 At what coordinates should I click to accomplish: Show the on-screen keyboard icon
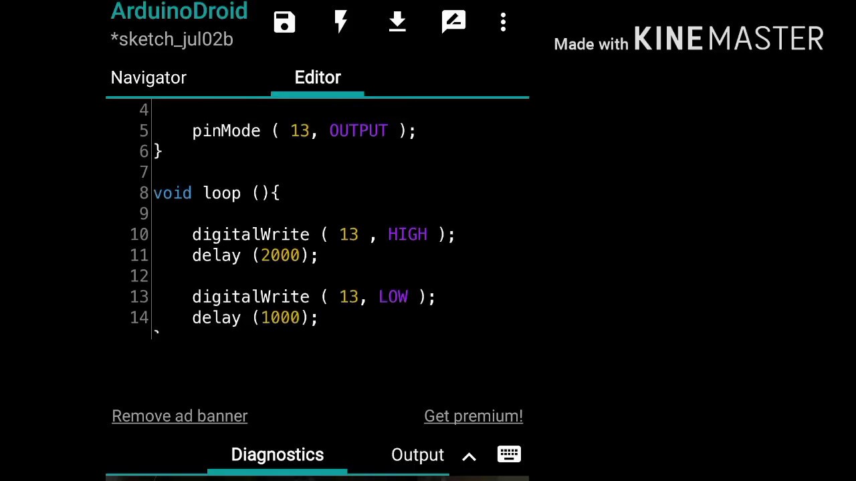(x=509, y=454)
